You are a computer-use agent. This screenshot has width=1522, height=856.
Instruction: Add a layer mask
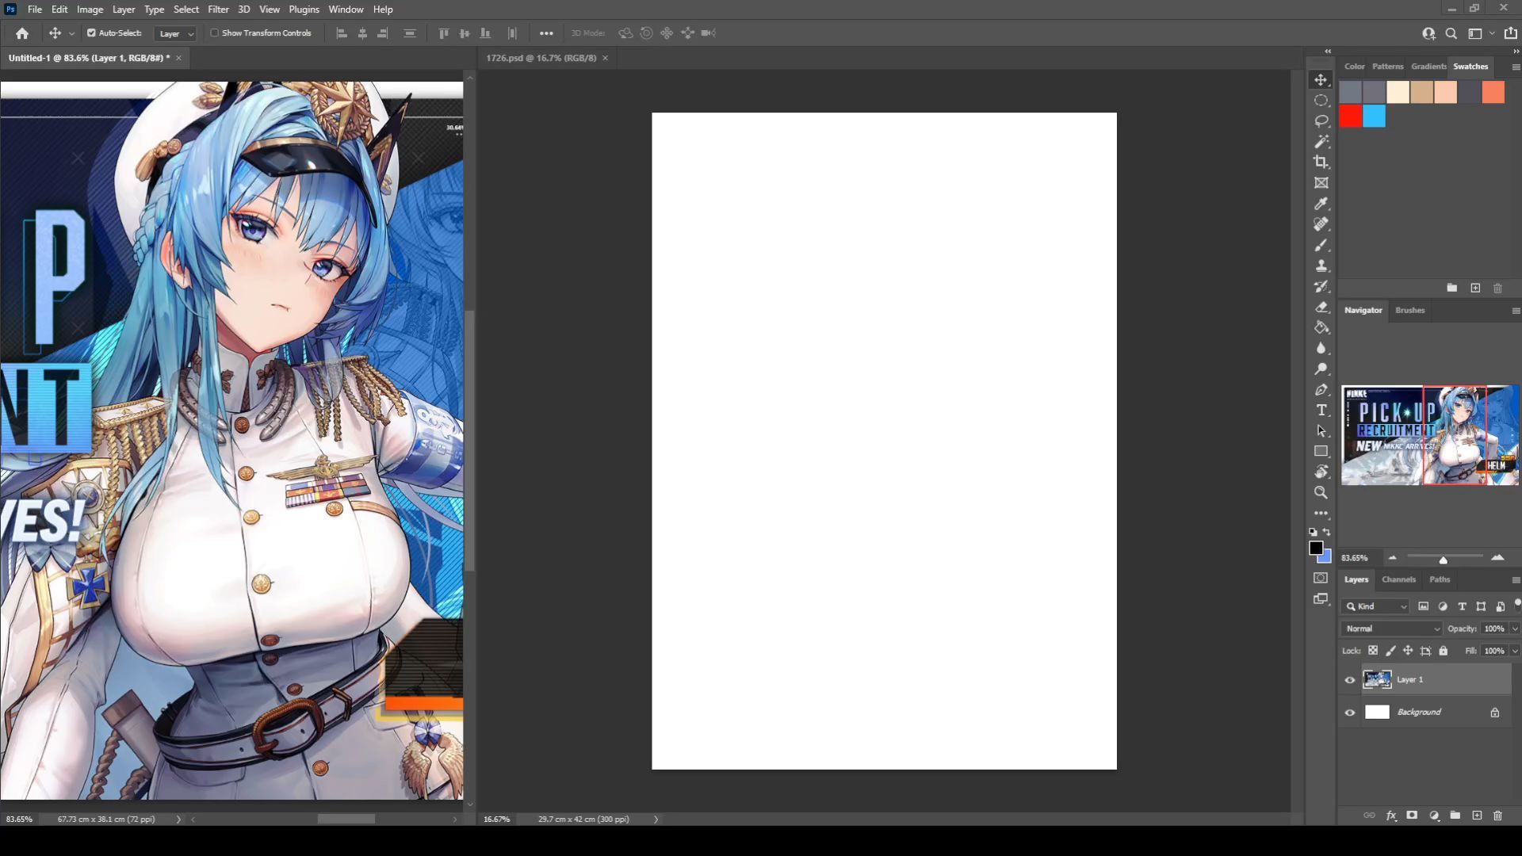[1412, 816]
